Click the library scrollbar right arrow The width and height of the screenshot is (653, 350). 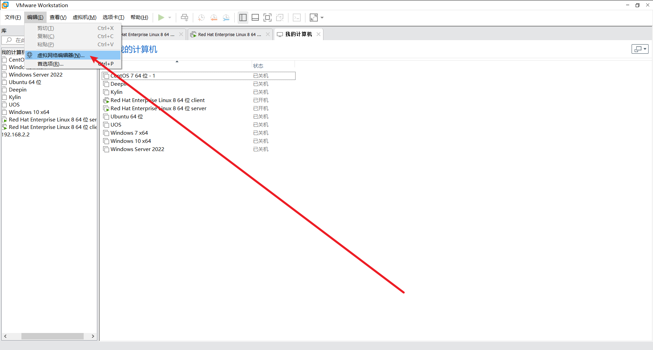pyautogui.click(x=93, y=336)
